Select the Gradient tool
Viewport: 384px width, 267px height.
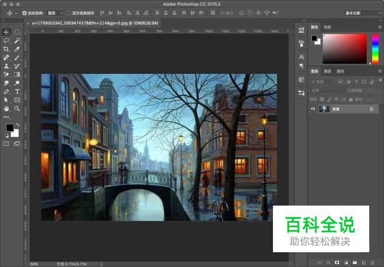pos(17,74)
